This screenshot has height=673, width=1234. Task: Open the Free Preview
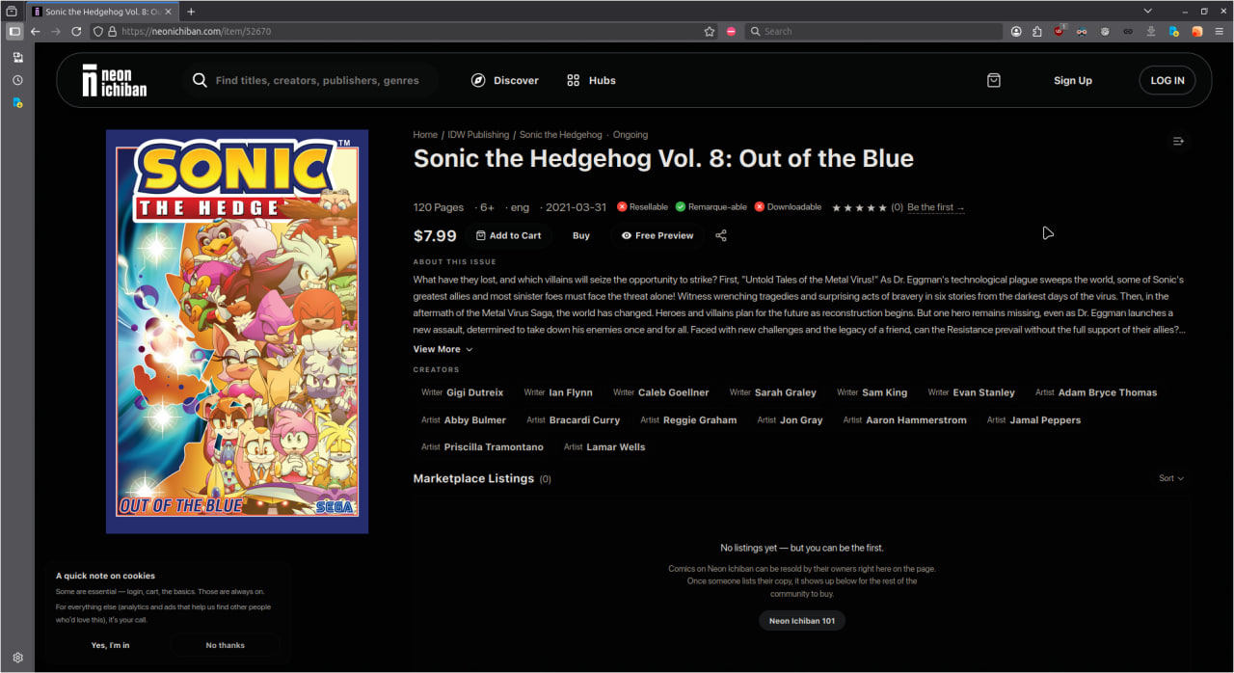click(x=657, y=235)
